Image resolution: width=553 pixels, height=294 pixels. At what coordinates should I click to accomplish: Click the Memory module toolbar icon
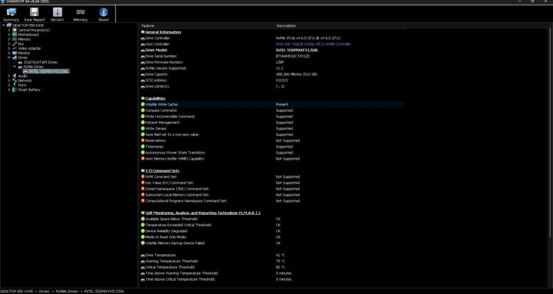[x=80, y=13]
